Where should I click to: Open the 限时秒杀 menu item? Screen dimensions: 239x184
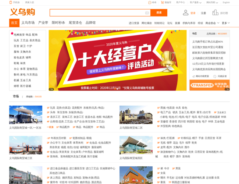58,23
